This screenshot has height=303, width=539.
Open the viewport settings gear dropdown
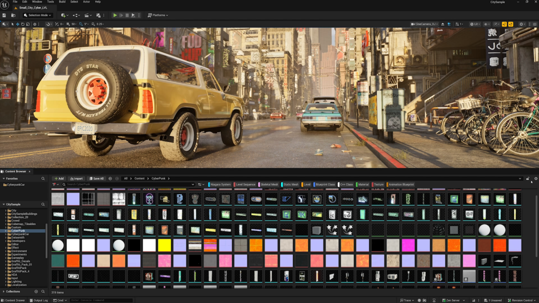click(522, 24)
